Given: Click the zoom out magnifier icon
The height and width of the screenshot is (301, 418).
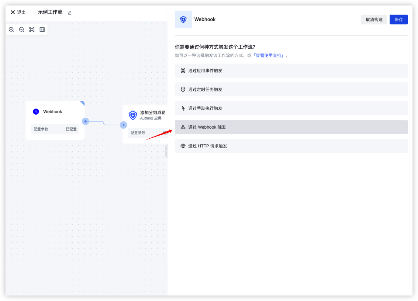Looking at the screenshot, I should click(22, 29).
